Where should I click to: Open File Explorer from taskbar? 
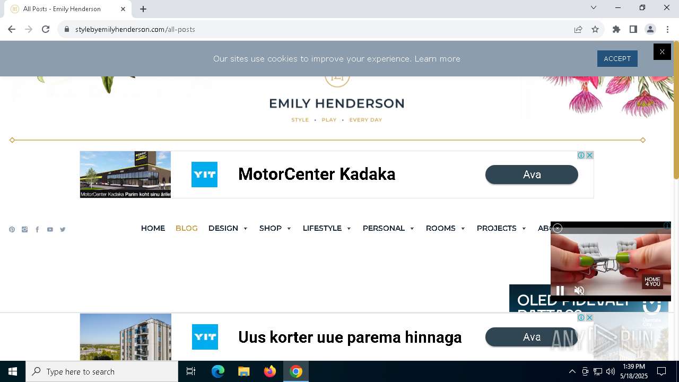coord(243,371)
